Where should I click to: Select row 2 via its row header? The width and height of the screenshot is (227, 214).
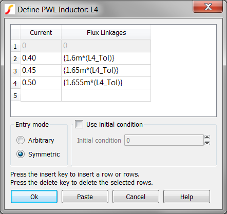pyautogui.click(x=15, y=59)
